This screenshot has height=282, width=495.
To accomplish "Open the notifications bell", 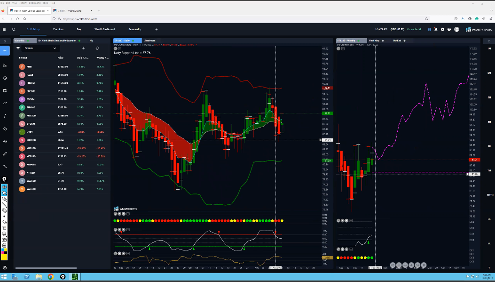I will coord(436,29).
